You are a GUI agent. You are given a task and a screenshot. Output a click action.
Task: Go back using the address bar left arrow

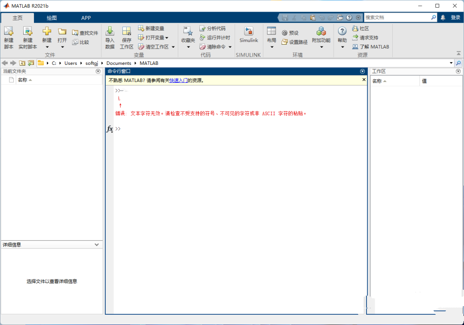click(5, 63)
